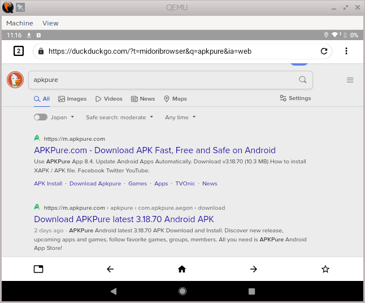Open the DuckDuckGo hamburger menu

pos(350,80)
